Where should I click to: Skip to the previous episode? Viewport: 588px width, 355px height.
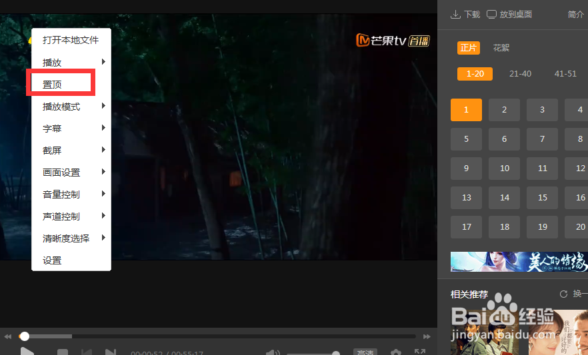[87, 352]
